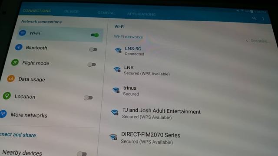Open Nearby devices label
278x156 pixels.
[x=22, y=153]
